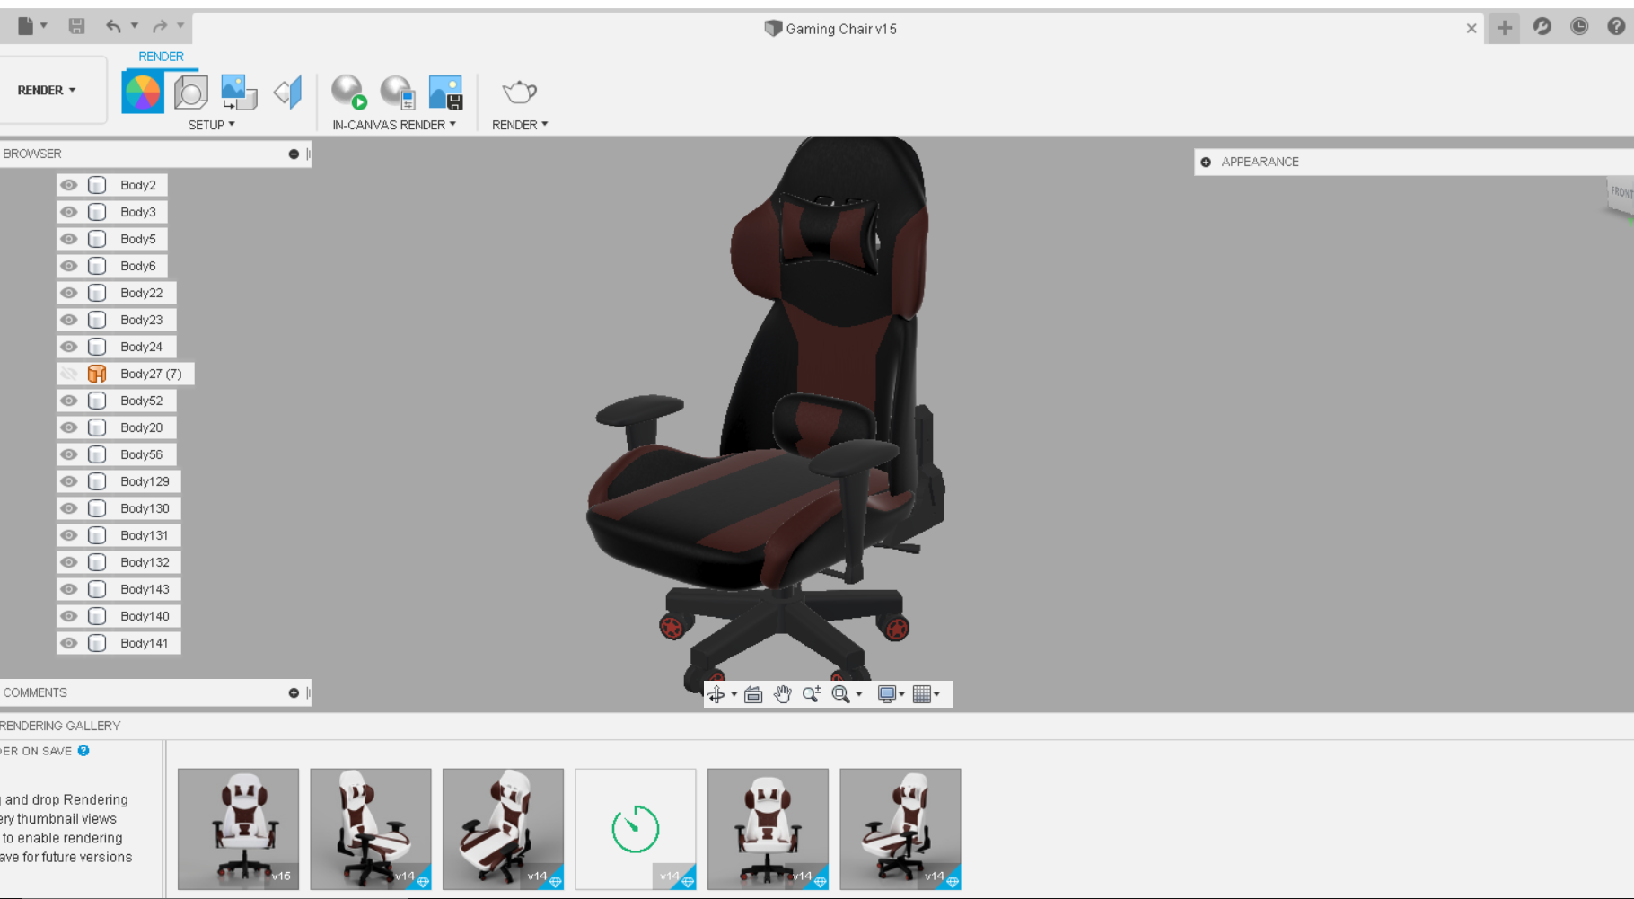Hide Body129 with its eye icon

click(69, 481)
